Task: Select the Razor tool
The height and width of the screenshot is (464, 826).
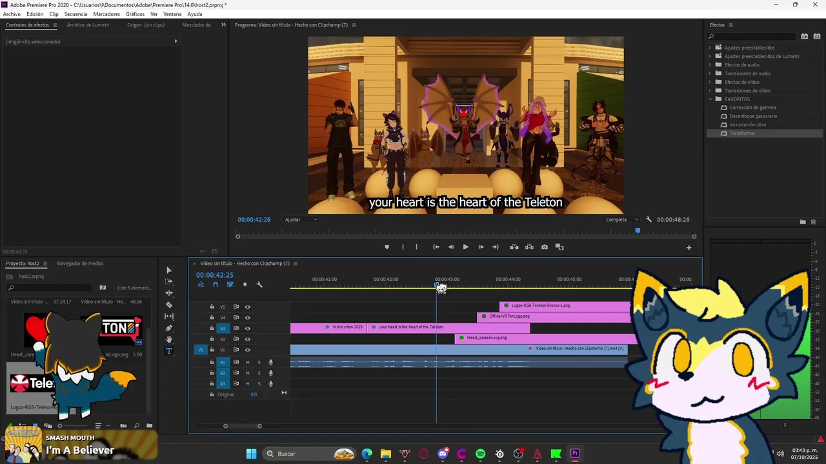Action: 169,305
